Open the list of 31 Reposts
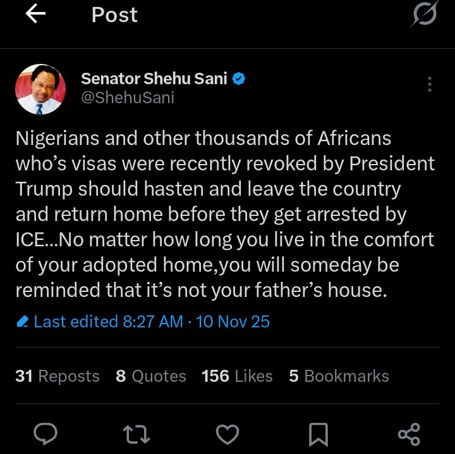 click(x=58, y=376)
